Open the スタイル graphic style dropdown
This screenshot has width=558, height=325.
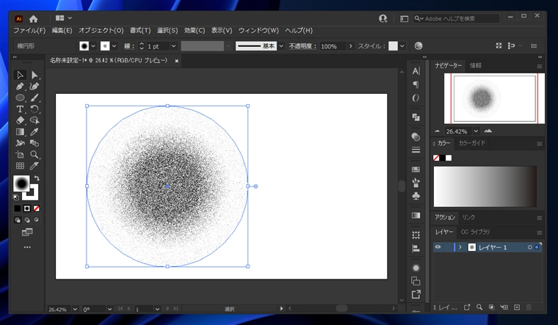tap(402, 46)
